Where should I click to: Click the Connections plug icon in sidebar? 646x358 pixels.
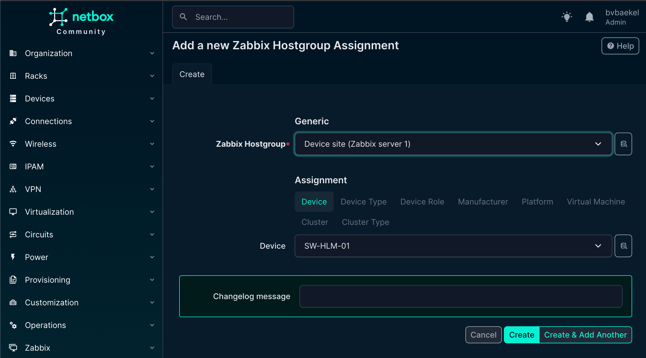(13, 121)
